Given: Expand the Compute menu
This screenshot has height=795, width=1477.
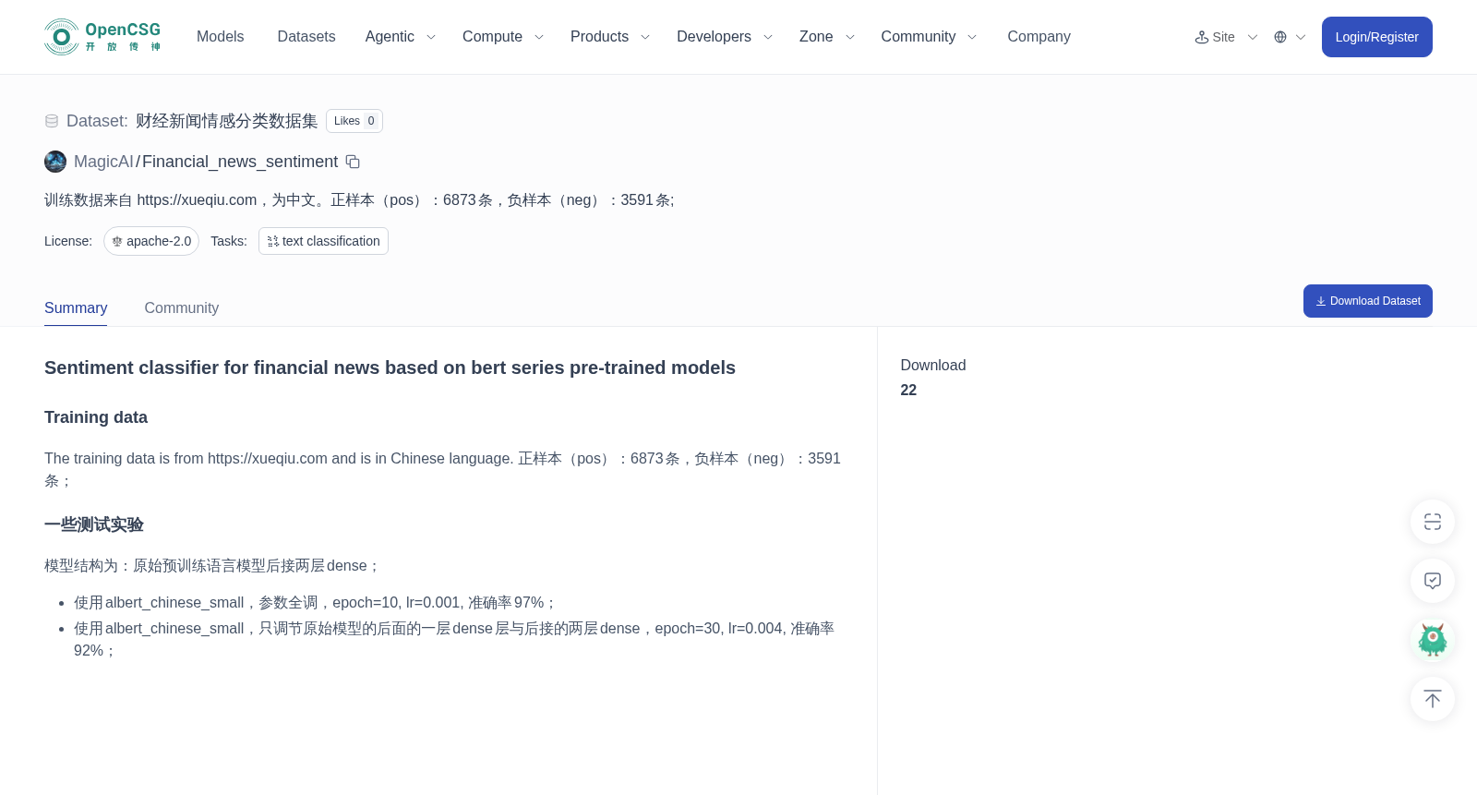Looking at the screenshot, I should pos(503,37).
